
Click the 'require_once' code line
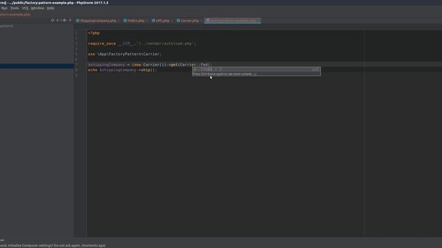click(x=142, y=43)
